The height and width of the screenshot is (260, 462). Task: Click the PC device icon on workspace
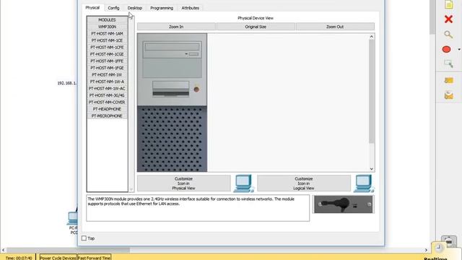(x=72, y=218)
